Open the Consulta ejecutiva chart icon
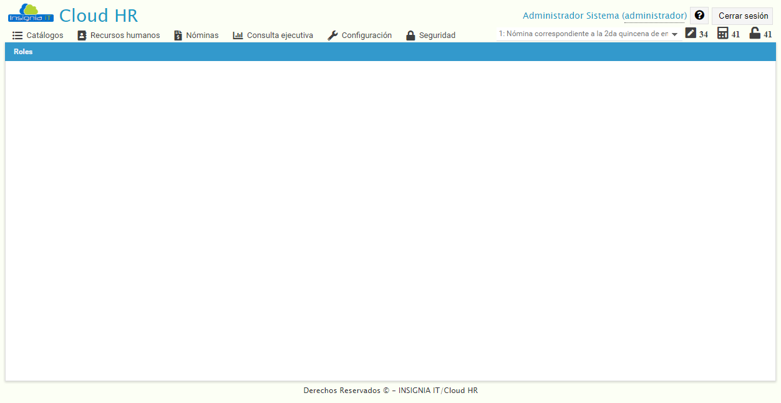This screenshot has width=781, height=403. [x=238, y=36]
